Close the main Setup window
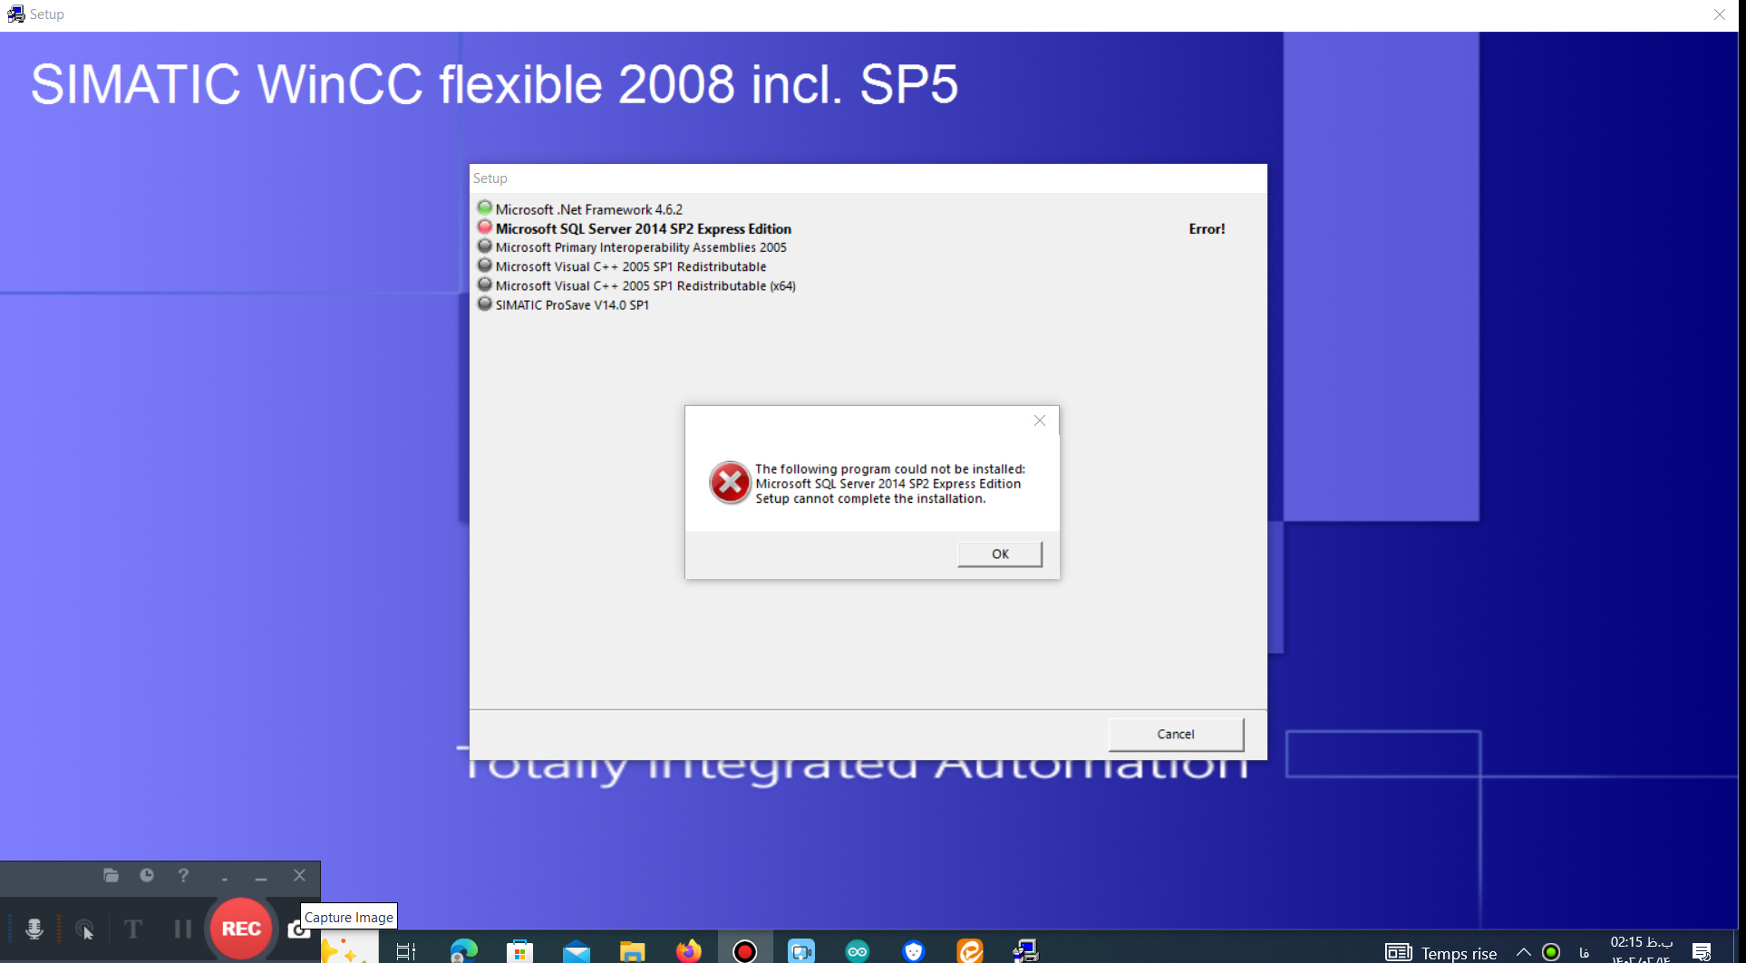This screenshot has width=1746, height=963. [x=1720, y=14]
